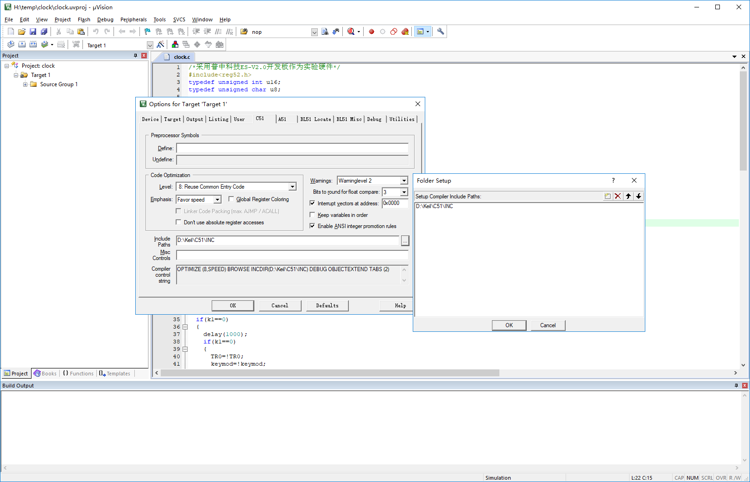The image size is (750, 482).
Task: Select the D:\Keil\C51\INC path entry
Action: pos(435,206)
